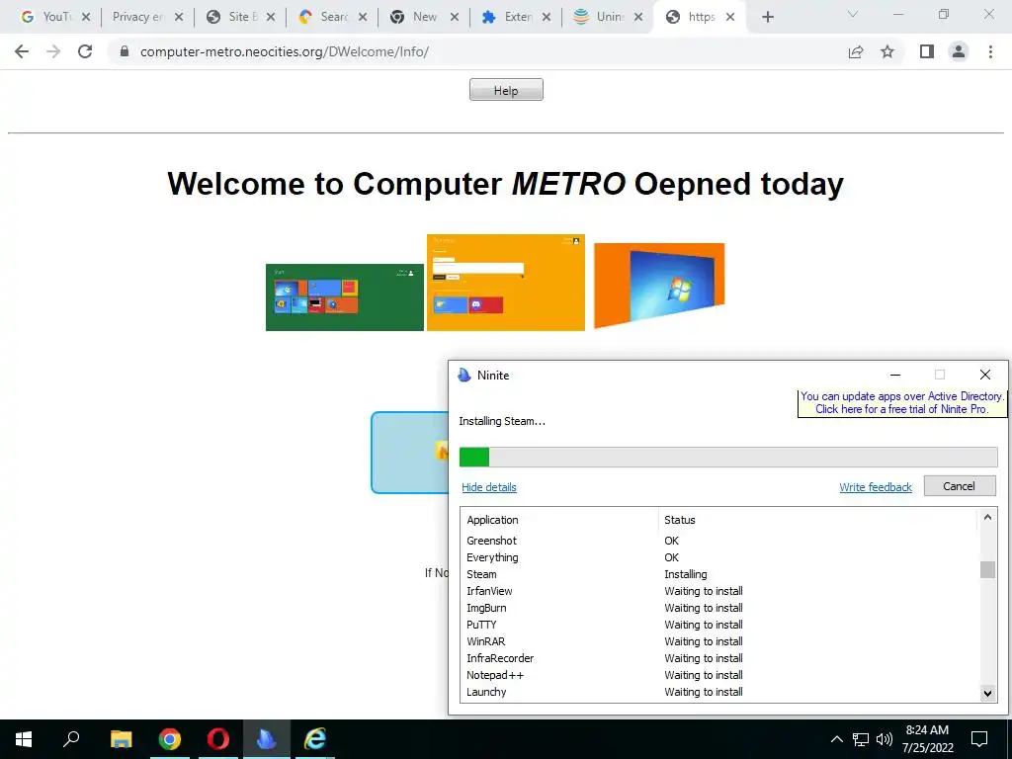
Task: Click the Help button on the page
Action: [506, 90]
